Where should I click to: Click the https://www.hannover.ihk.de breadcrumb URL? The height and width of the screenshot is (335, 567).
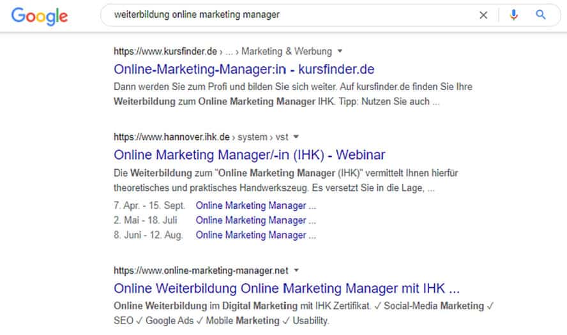click(172, 137)
